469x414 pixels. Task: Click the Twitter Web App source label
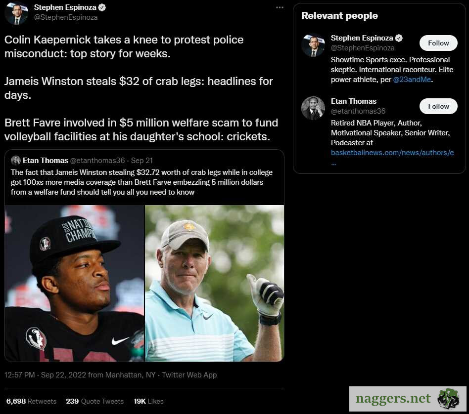pyautogui.click(x=189, y=375)
